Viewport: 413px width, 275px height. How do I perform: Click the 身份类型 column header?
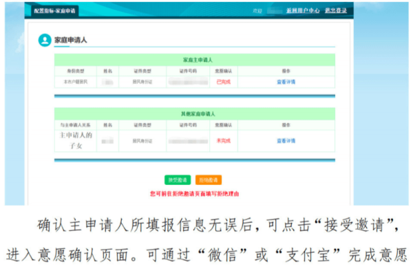(x=76, y=71)
